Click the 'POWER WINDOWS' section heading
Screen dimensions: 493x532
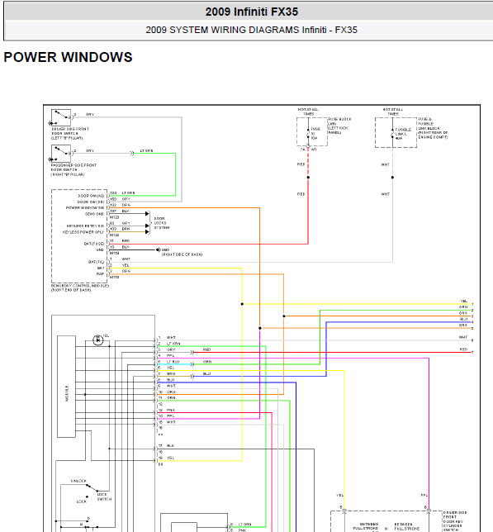(x=68, y=57)
